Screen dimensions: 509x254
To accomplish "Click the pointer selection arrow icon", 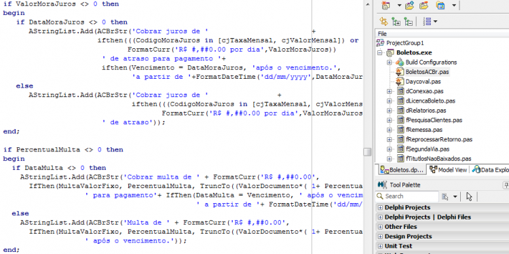I will coord(468,196).
